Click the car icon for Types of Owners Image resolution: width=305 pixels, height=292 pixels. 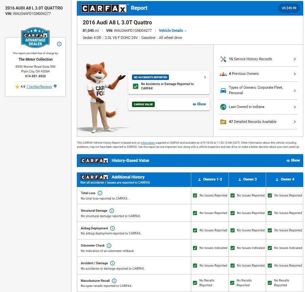point(223,90)
